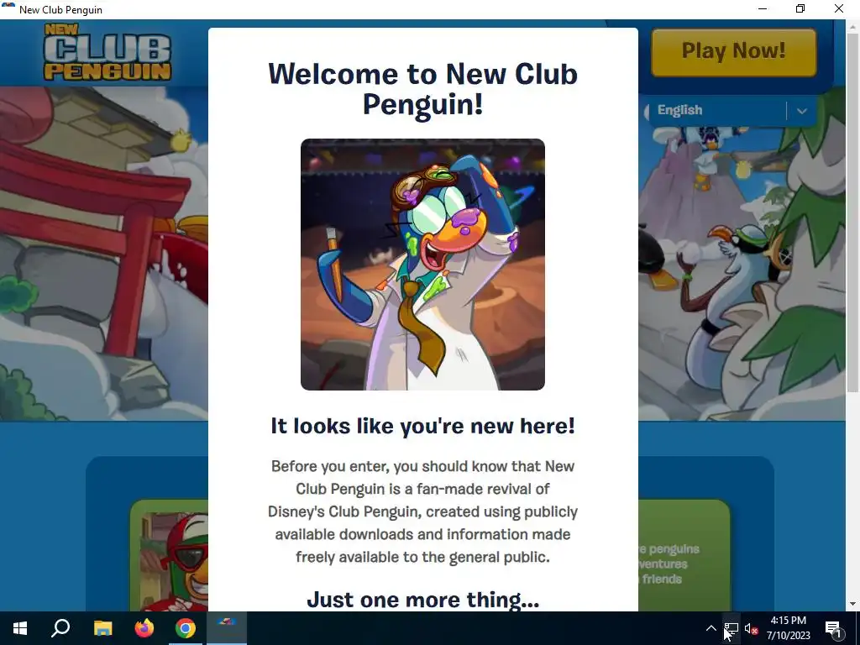Click the scrollbar down arrow
Image resolution: width=860 pixels, height=645 pixels.
click(852, 605)
